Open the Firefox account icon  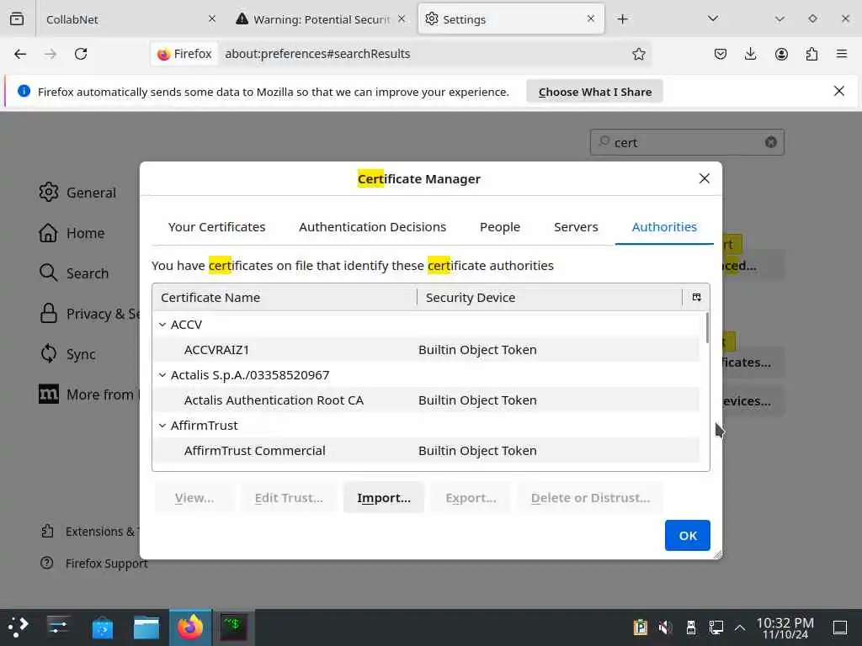(781, 54)
